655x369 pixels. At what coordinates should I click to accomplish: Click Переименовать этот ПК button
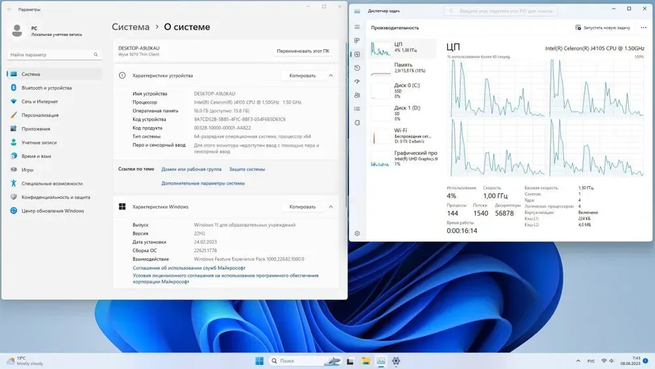point(303,50)
